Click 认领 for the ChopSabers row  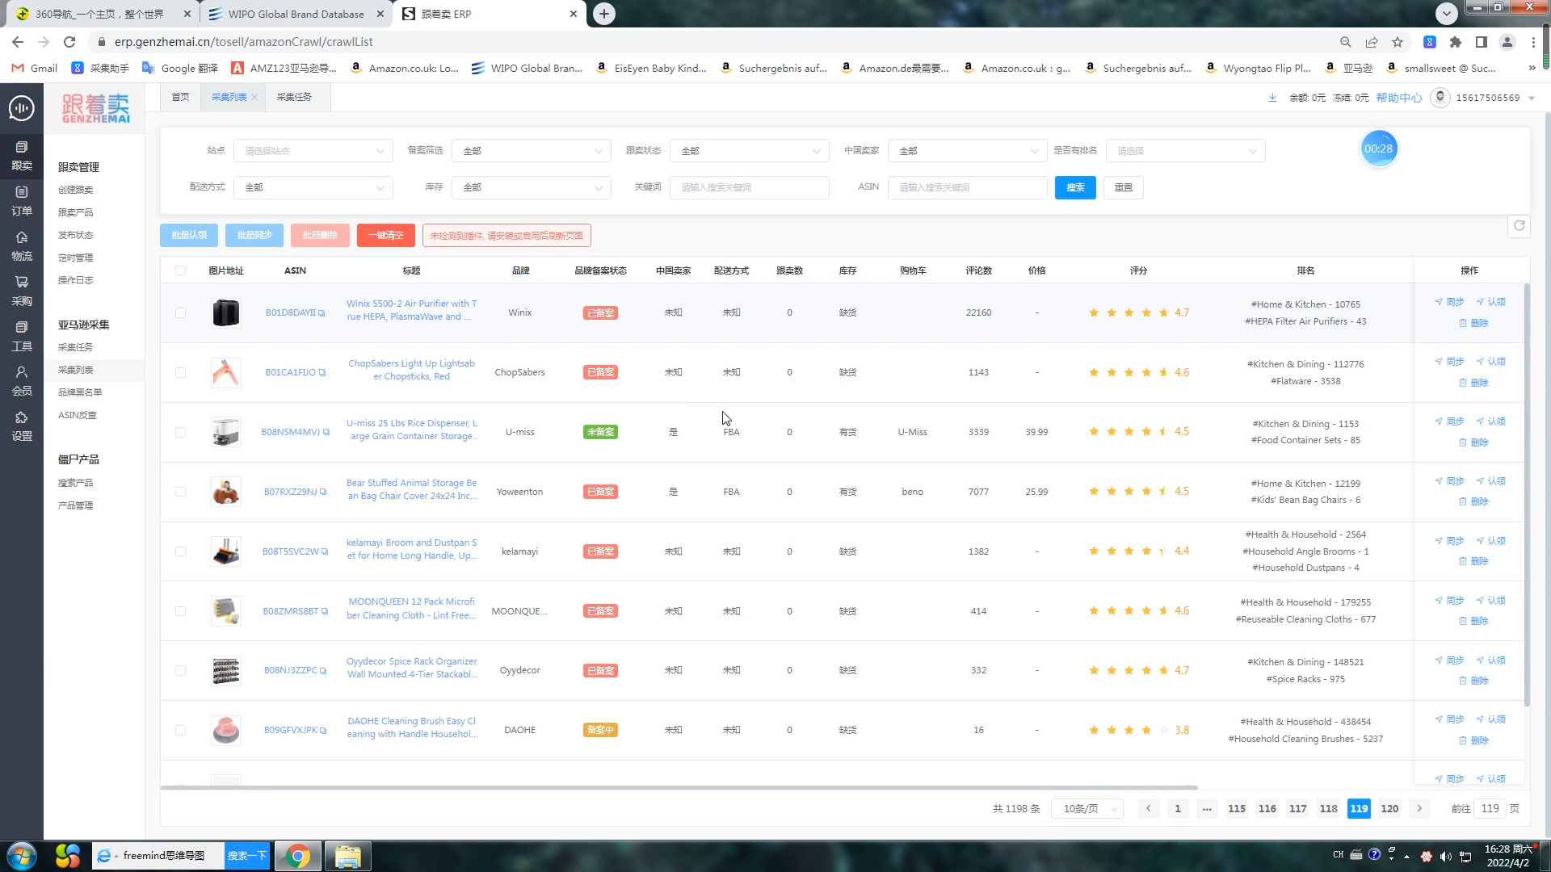pyautogui.click(x=1490, y=362)
